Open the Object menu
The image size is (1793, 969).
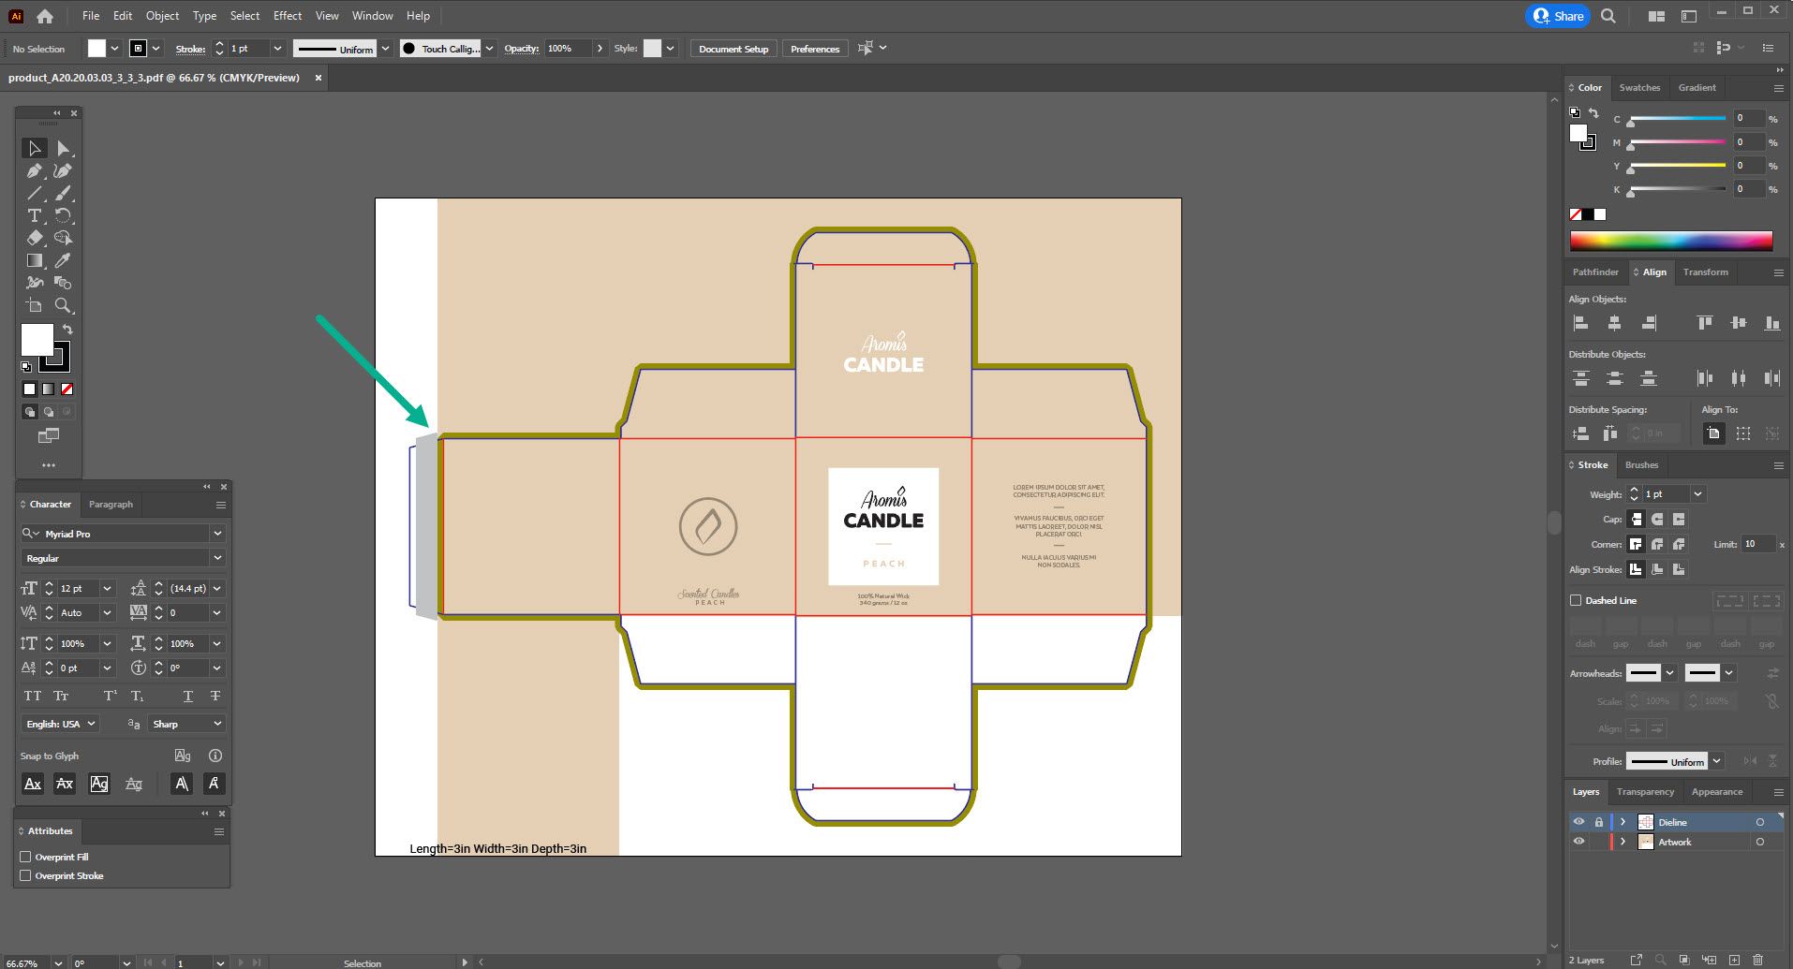tap(161, 15)
